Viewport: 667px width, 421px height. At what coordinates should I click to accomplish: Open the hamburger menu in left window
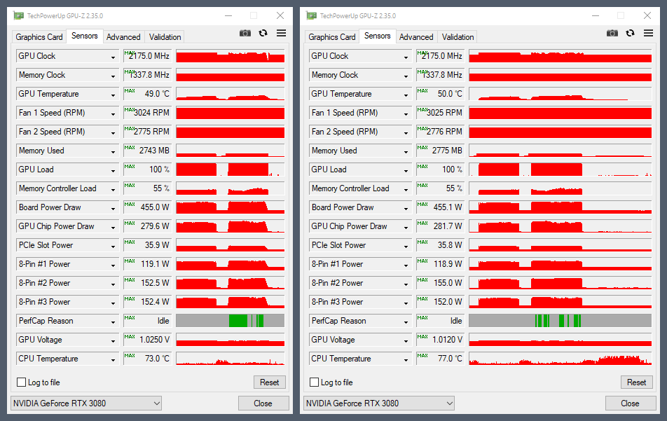[281, 33]
